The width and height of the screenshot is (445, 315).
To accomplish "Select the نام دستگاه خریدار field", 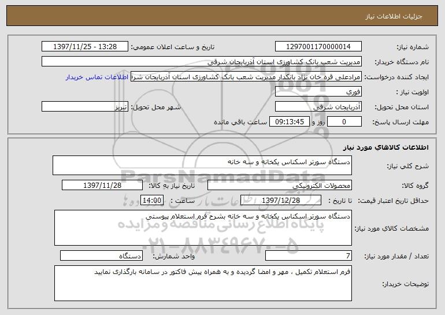I will point(202,62).
